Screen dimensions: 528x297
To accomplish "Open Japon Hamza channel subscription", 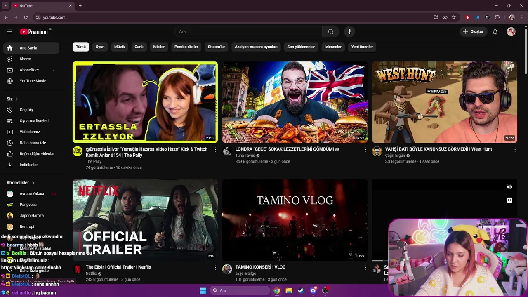I will coord(31,215).
